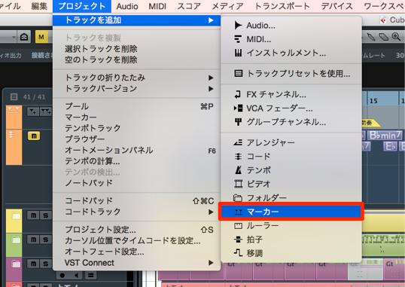Screen dimensions: 405x287
Task: Solo the pink folder track
Action: click(x=46, y=264)
